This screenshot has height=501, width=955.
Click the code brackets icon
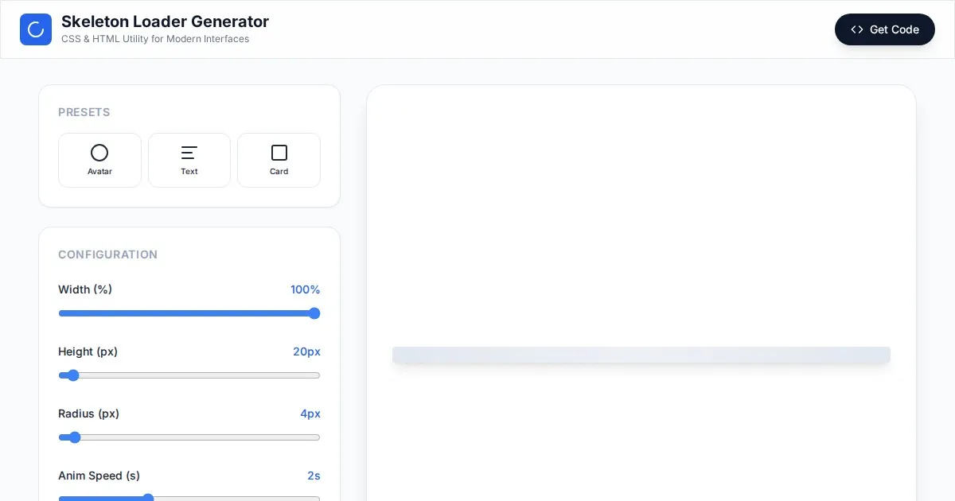[857, 29]
